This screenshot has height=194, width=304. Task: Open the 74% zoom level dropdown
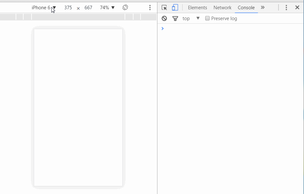[107, 8]
